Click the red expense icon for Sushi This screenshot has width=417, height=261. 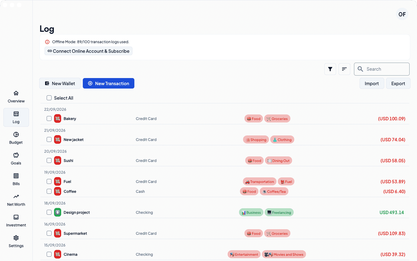click(57, 160)
